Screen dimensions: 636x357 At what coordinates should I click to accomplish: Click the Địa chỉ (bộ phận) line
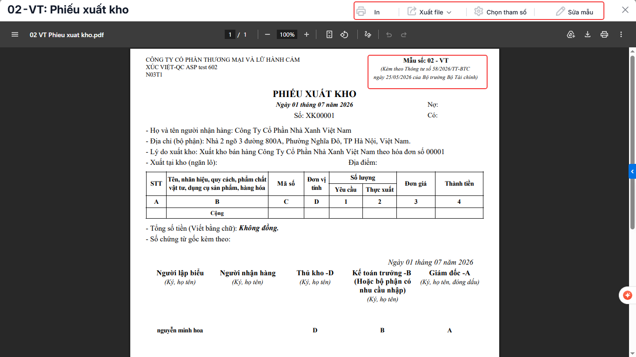[x=278, y=141]
